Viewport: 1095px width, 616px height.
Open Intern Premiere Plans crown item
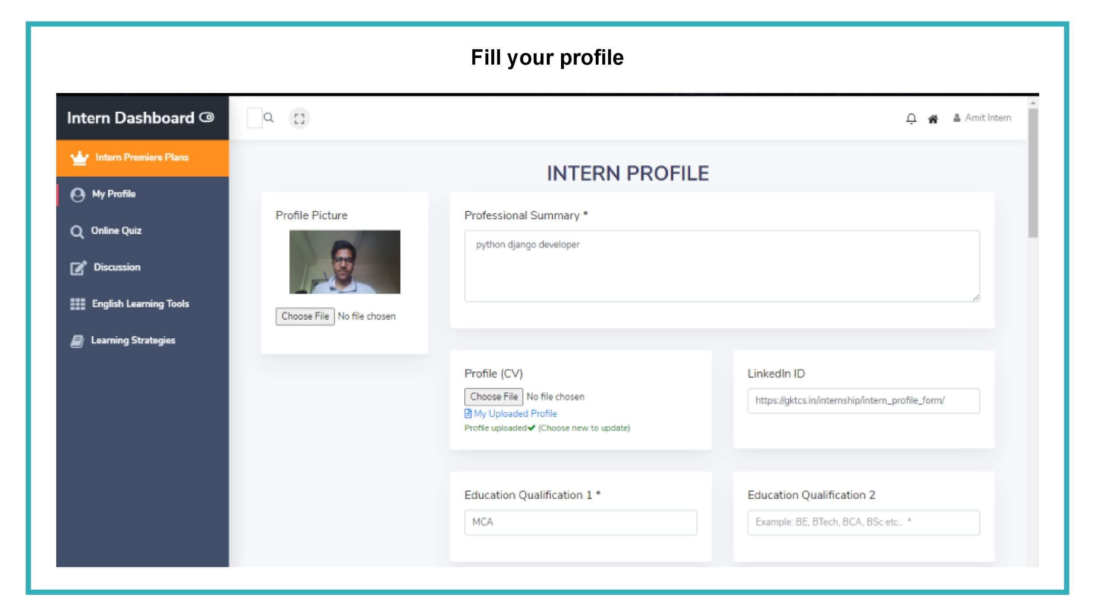pyautogui.click(x=142, y=158)
